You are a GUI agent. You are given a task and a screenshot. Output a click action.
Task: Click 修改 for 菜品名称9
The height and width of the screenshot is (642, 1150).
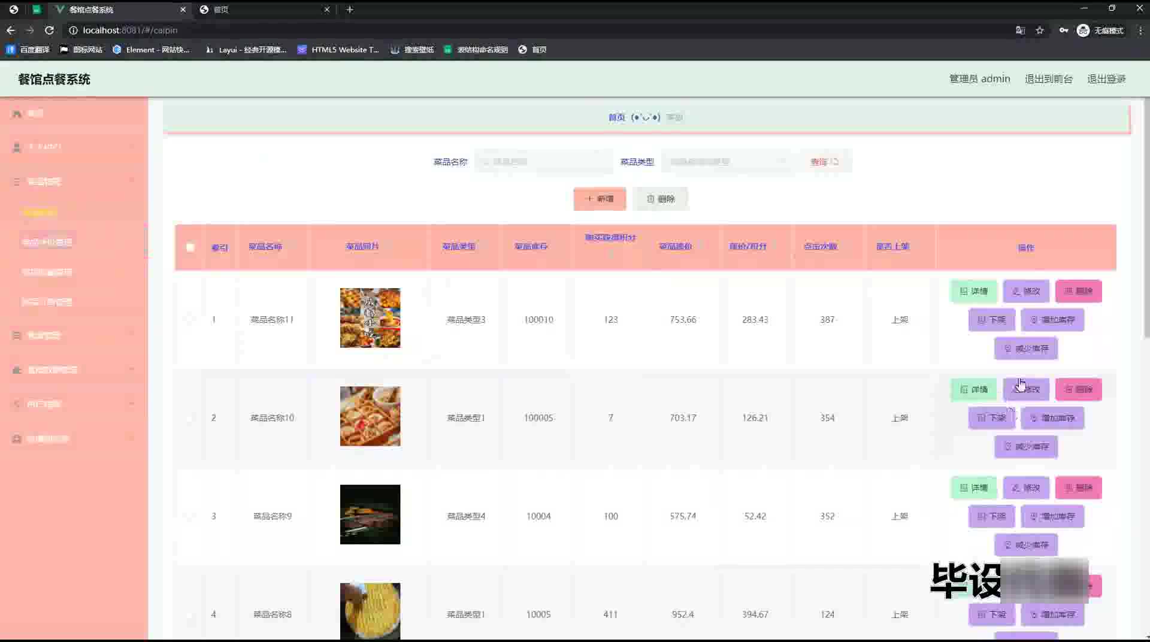coord(1026,487)
